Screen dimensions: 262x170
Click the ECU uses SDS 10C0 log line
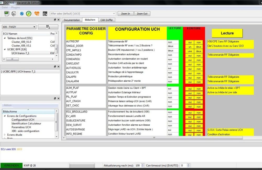click(x=11, y=149)
